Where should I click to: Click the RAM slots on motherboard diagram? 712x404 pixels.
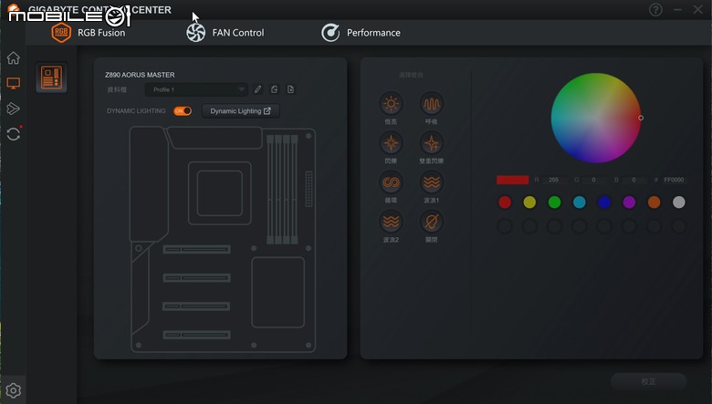coord(282,189)
